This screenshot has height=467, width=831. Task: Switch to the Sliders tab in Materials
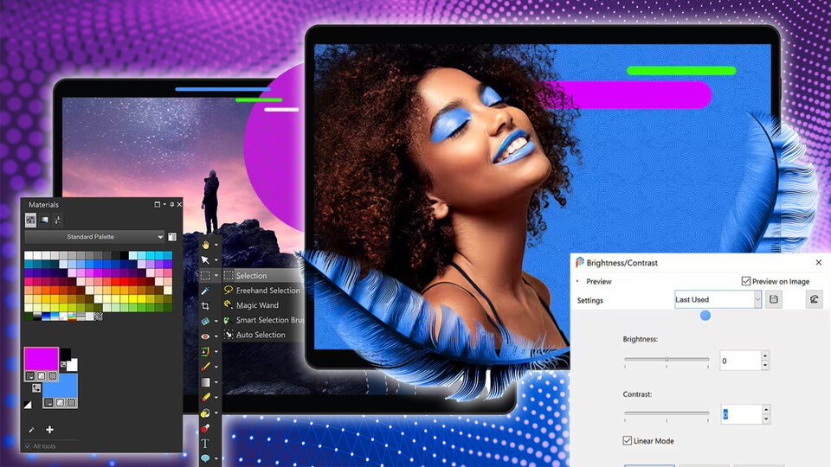(x=58, y=220)
